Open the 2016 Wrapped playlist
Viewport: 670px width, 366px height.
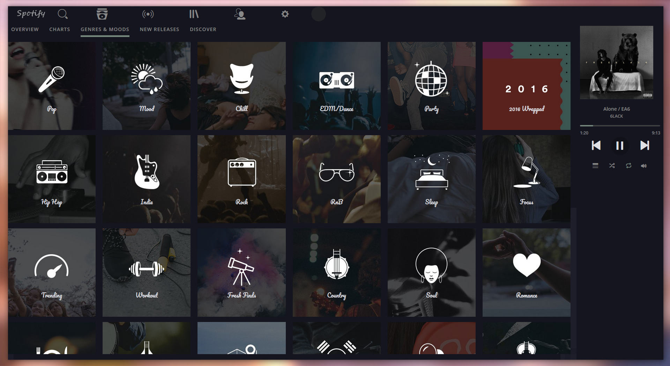[526, 86]
